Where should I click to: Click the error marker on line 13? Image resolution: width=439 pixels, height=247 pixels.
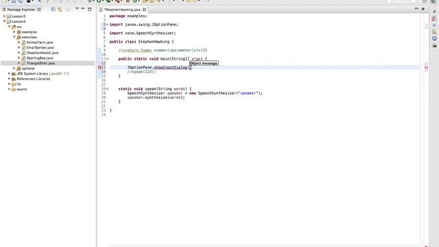point(99,67)
